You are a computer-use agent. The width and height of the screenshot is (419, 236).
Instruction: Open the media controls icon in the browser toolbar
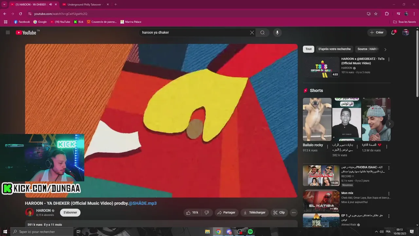coord(398,14)
